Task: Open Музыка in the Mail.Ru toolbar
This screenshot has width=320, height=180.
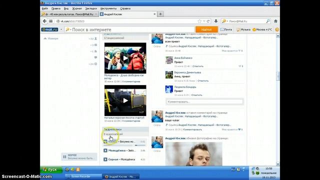Action: coord(243,29)
